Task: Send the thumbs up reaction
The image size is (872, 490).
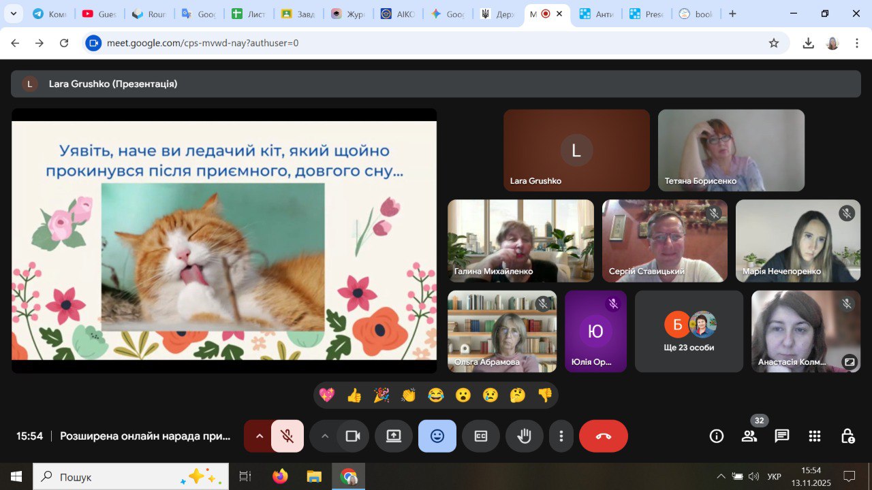Action: tap(354, 395)
